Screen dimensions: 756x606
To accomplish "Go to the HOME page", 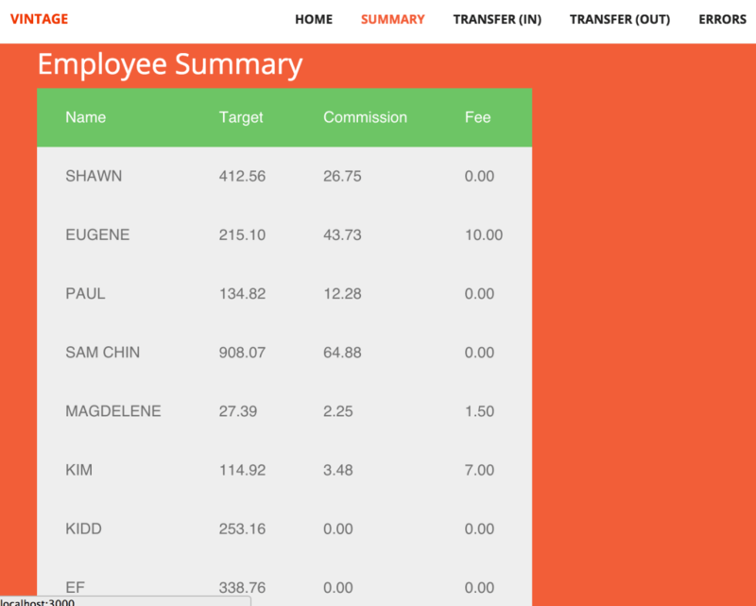I will 314,19.
